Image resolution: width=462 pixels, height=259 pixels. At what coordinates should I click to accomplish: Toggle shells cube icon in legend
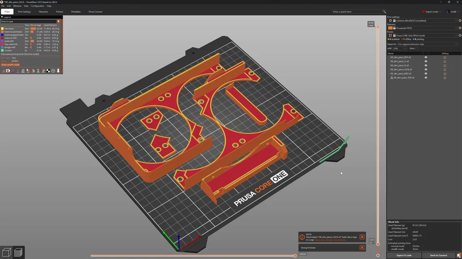[x=53, y=71]
